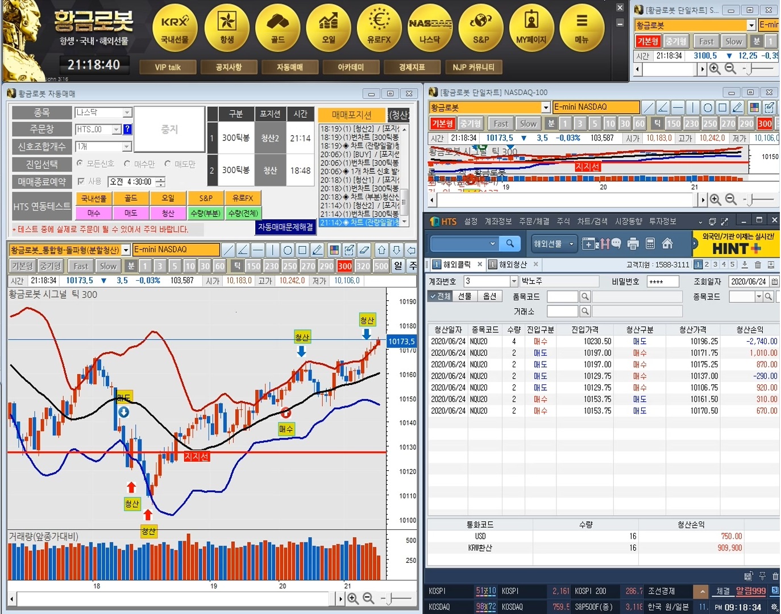Open the NASDAQ 나스닥 round icon
Viewport: 781px width, 614px height.
coord(430,28)
